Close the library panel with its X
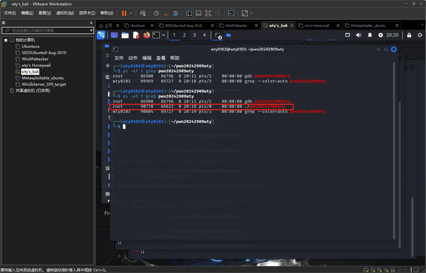 pos(91,23)
